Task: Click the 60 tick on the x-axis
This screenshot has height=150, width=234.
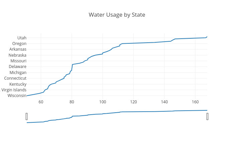Action: 41,102
